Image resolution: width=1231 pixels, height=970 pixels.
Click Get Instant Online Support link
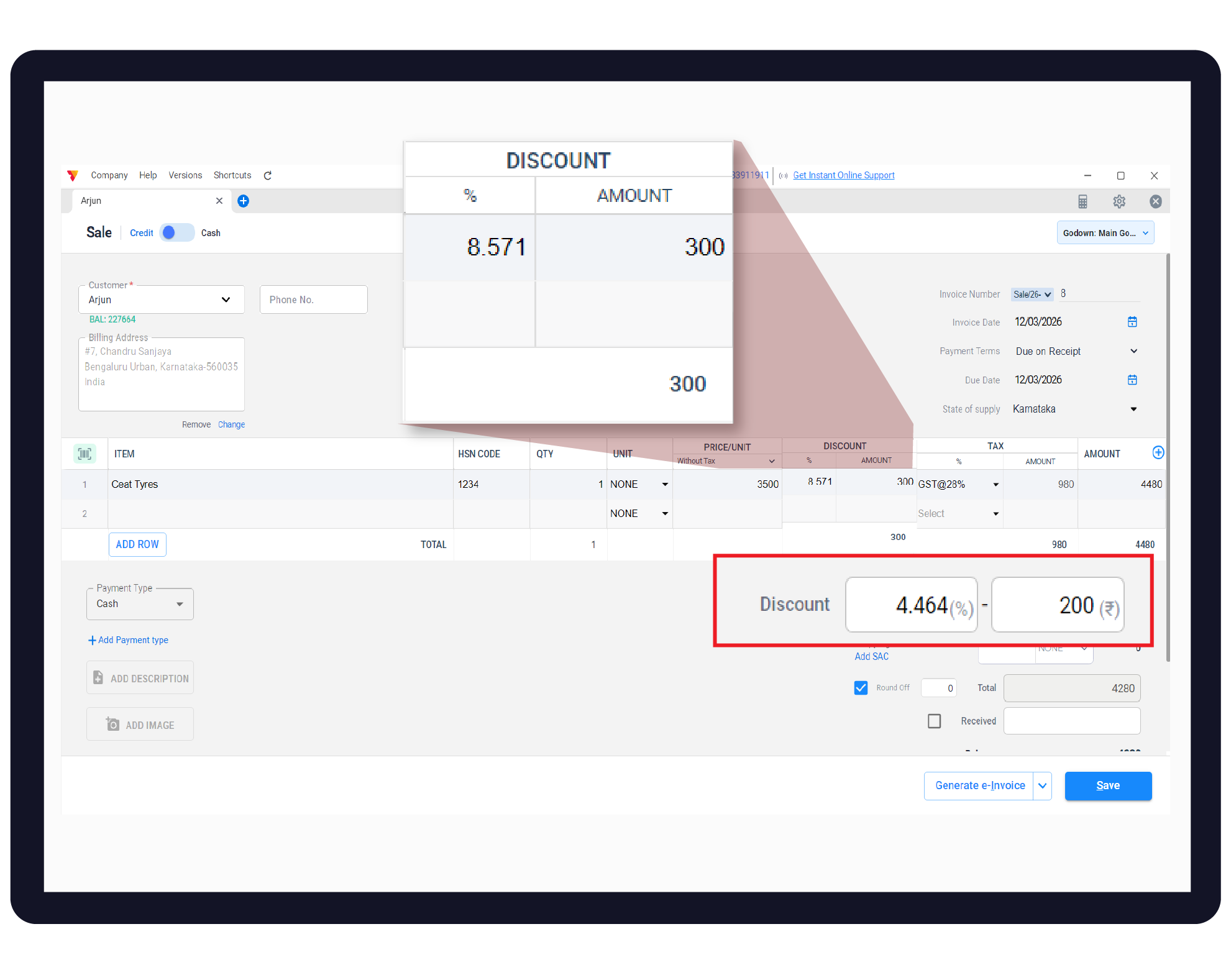point(843,175)
